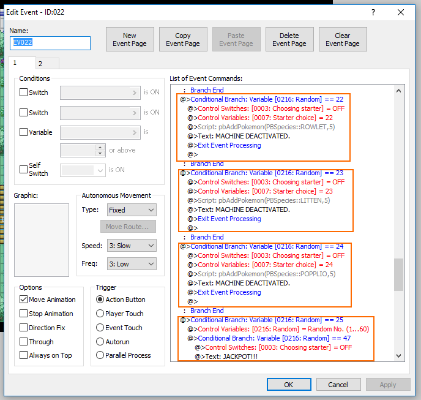The width and height of the screenshot is (421, 400).
Task: Select the 'Random] == 22' conditional branch line
Action: tap(262, 99)
